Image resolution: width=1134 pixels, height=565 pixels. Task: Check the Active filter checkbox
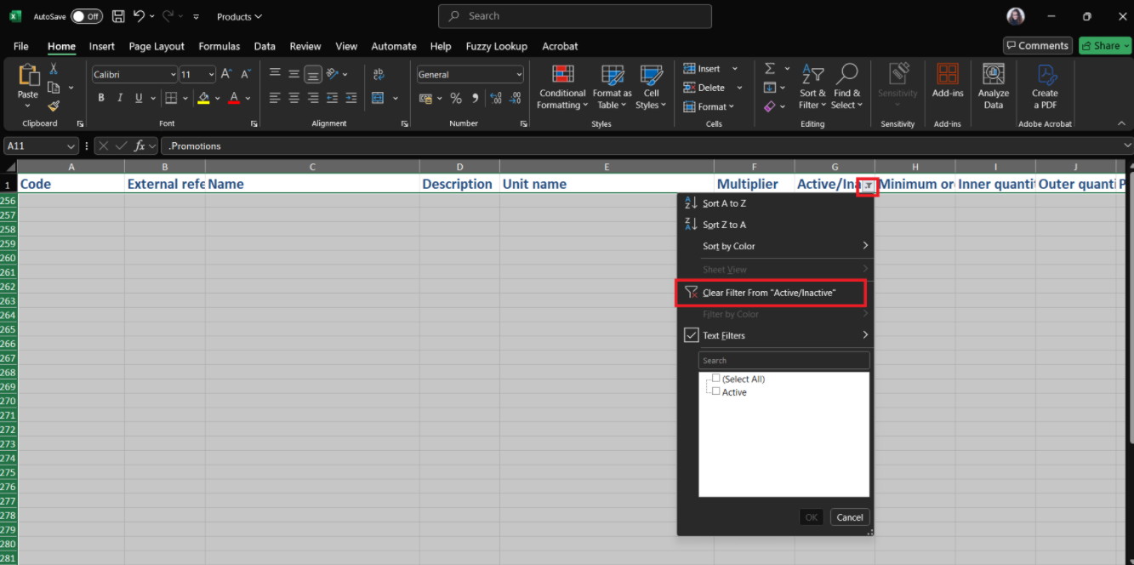[716, 391]
